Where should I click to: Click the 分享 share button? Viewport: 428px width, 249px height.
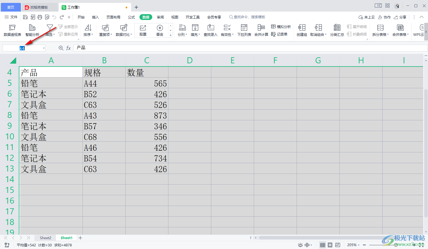point(400,17)
